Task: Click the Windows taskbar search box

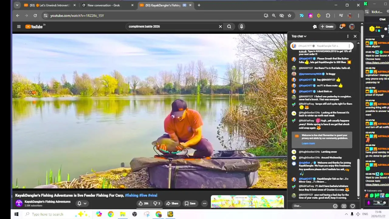Action: pyautogui.click(x=57, y=214)
